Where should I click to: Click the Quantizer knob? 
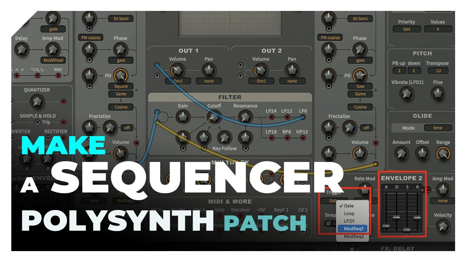[37, 102]
